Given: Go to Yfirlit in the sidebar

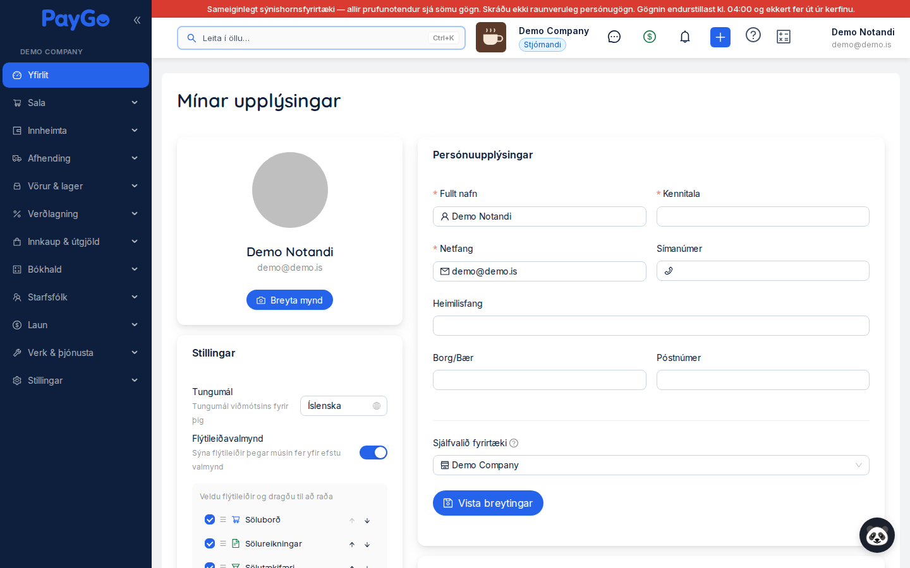Looking at the screenshot, I should [x=76, y=75].
